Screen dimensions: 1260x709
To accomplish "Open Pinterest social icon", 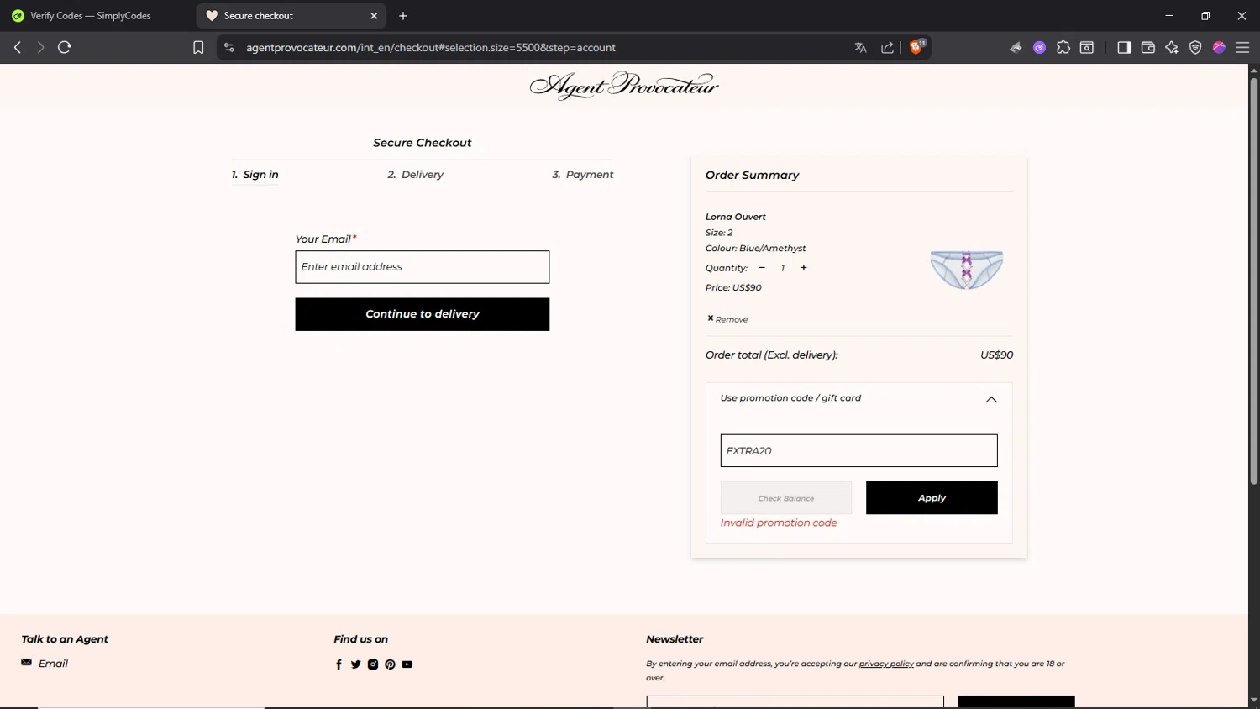I will click(390, 664).
